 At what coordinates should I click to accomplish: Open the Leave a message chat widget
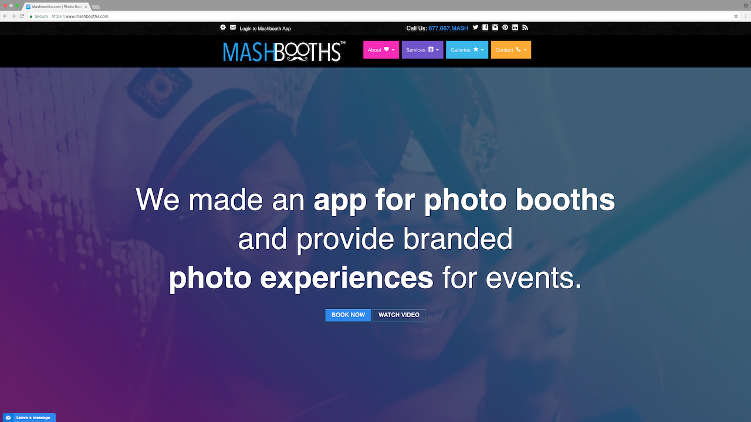click(x=28, y=417)
